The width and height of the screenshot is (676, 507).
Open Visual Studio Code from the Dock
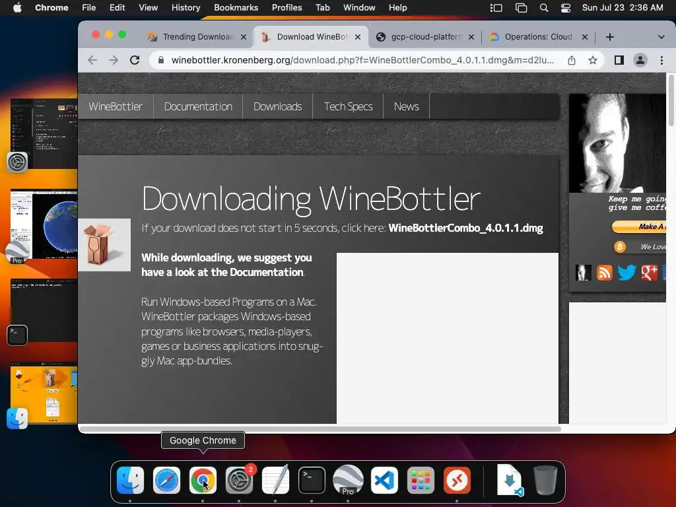click(384, 481)
